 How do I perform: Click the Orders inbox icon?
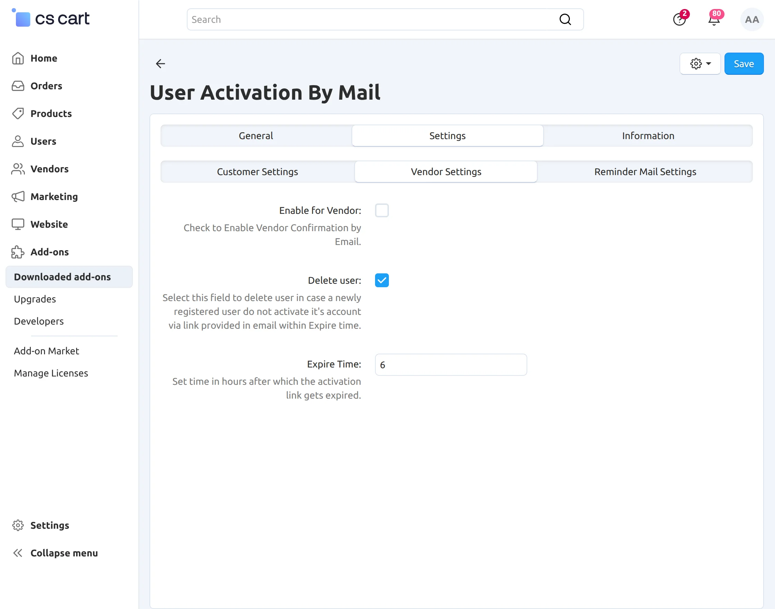pos(18,86)
